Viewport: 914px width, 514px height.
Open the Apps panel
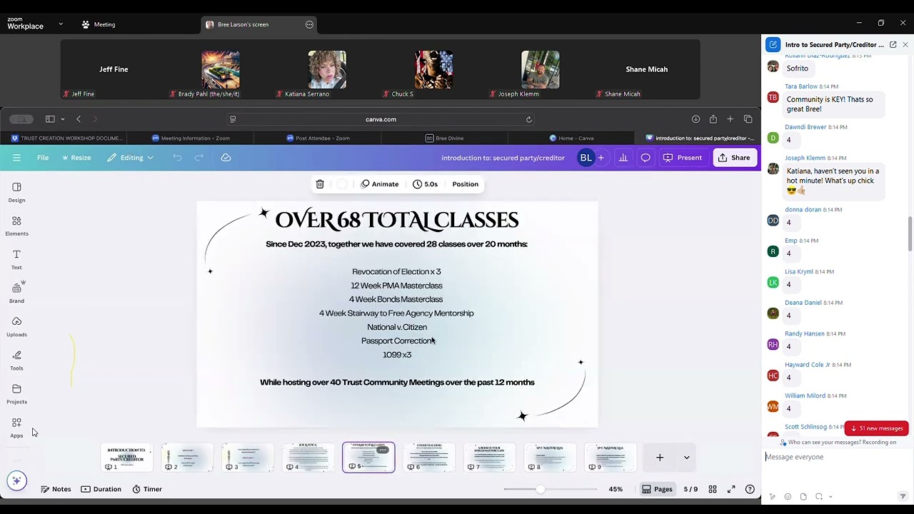pyautogui.click(x=16, y=427)
